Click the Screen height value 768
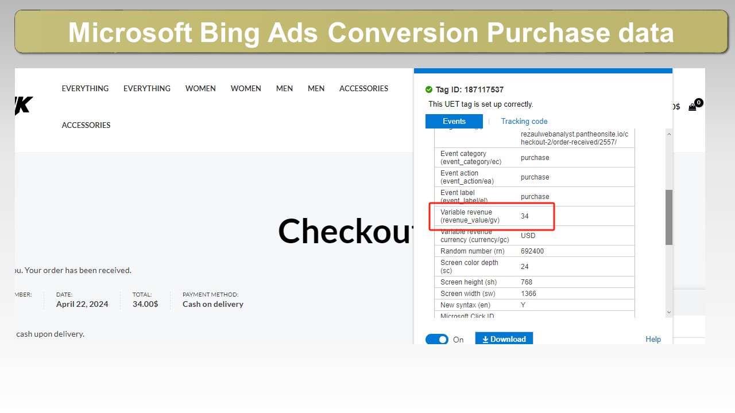Image resolution: width=735 pixels, height=413 pixels. click(527, 282)
